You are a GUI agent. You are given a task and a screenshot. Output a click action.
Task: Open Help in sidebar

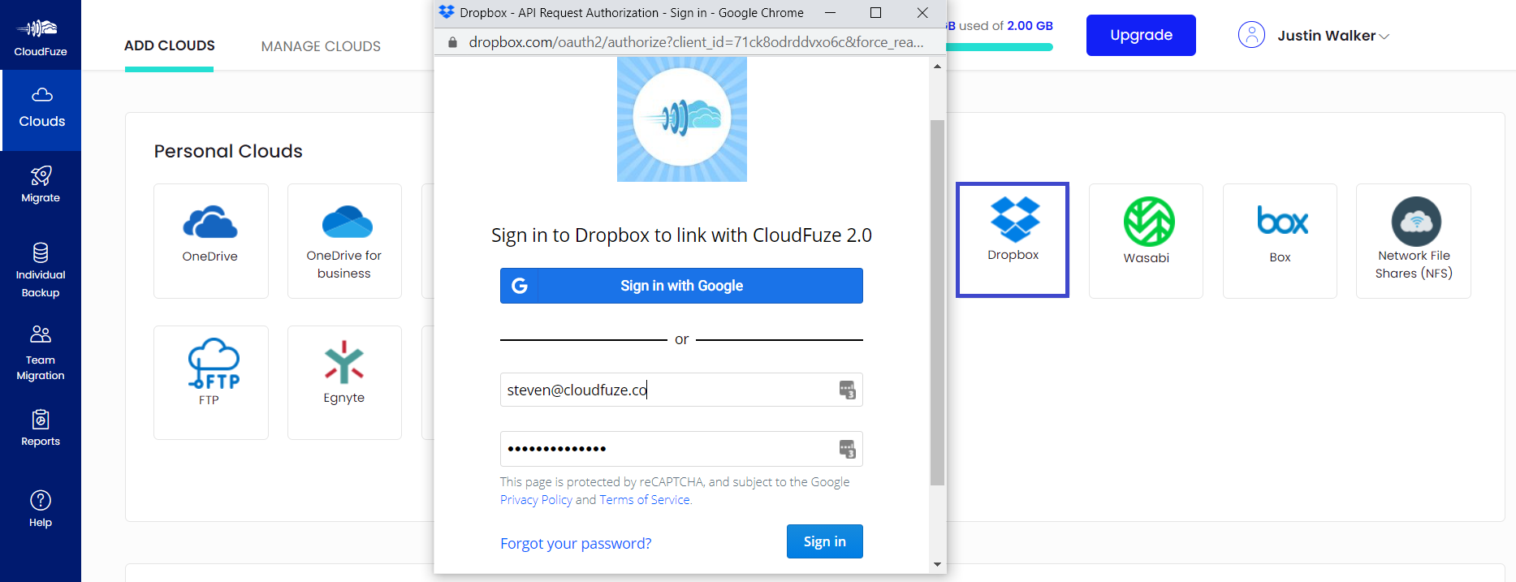(x=41, y=510)
